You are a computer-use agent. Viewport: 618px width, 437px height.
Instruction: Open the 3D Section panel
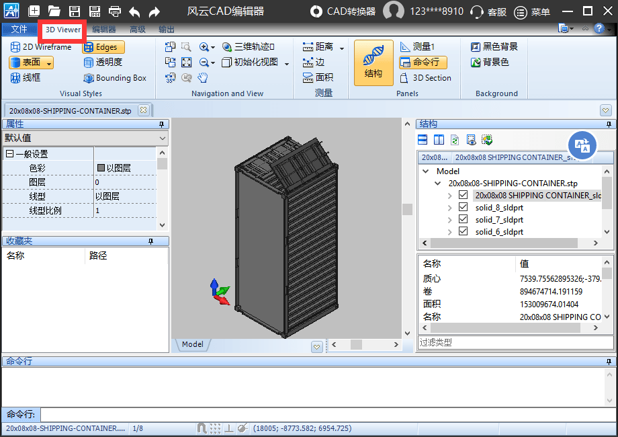coord(426,78)
